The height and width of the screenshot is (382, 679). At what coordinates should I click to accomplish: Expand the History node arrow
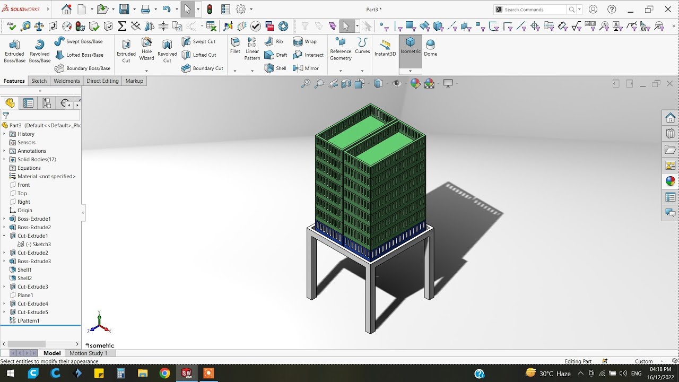tap(4, 134)
